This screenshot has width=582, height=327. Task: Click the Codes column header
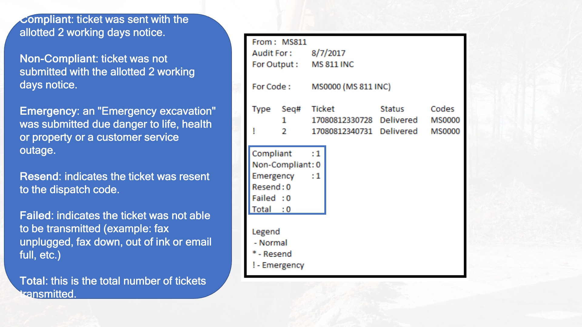point(442,109)
